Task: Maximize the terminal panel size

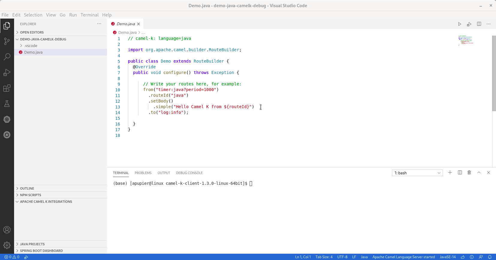Action: pyautogui.click(x=479, y=173)
